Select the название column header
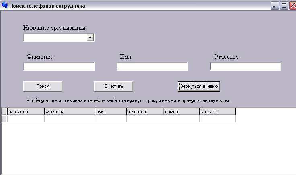This screenshot has width=296, height=175. (x=26, y=112)
